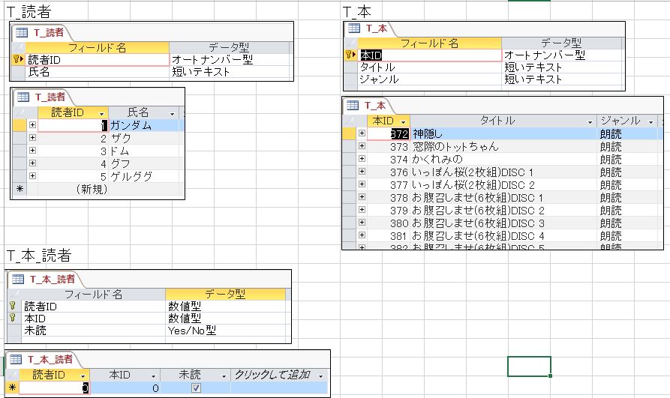
Task: Click the new-record asterisk in the T_本_読者 datasheet
Action: (11, 388)
